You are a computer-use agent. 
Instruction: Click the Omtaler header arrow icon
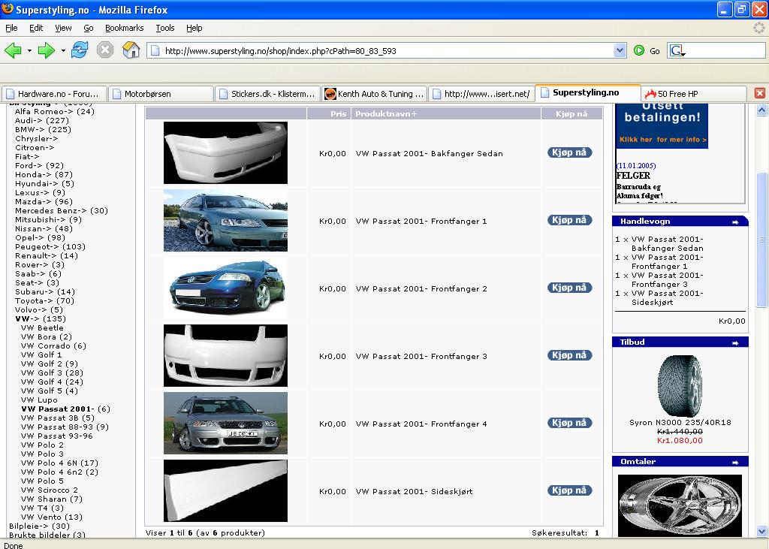[x=735, y=462]
